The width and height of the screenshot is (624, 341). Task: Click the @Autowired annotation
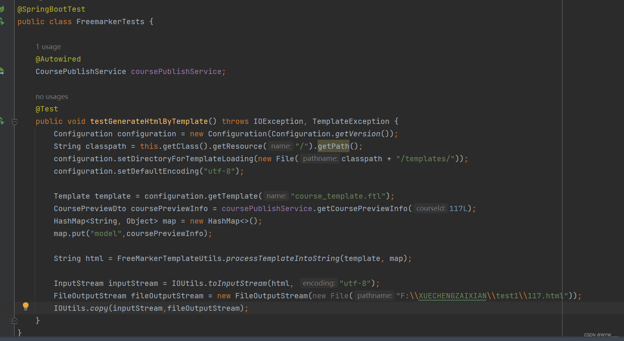pyautogui.click(x=58, y=59)
